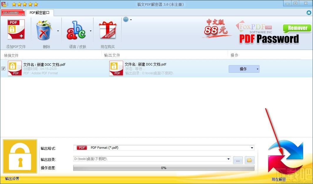The width and height of the screenshot is (313, 184).
Task: Click the 现在解密 label
Action: coord(279,179)
